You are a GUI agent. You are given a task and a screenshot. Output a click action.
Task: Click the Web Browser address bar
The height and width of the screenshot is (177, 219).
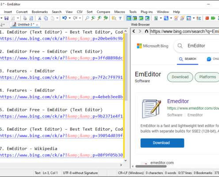[x=184, y=31]
